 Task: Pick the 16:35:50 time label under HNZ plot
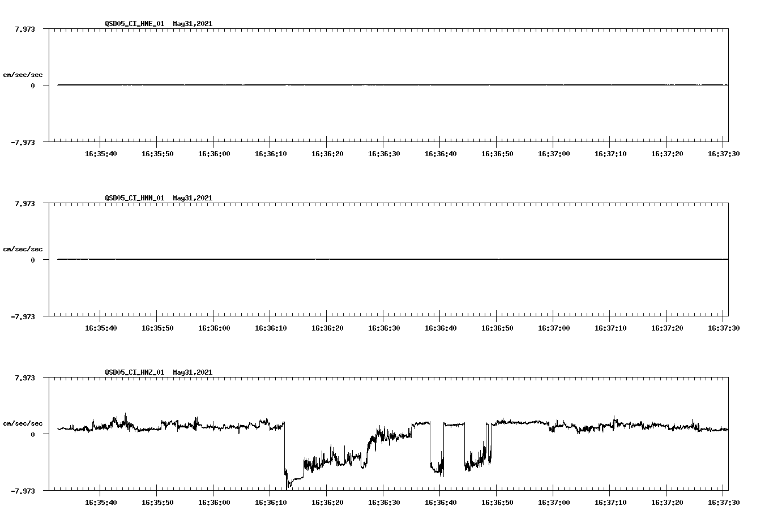157,503
